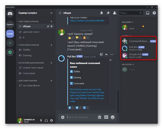Screen dimensions: 163x129
Task: Open the GIF picker
Action: 106,117
